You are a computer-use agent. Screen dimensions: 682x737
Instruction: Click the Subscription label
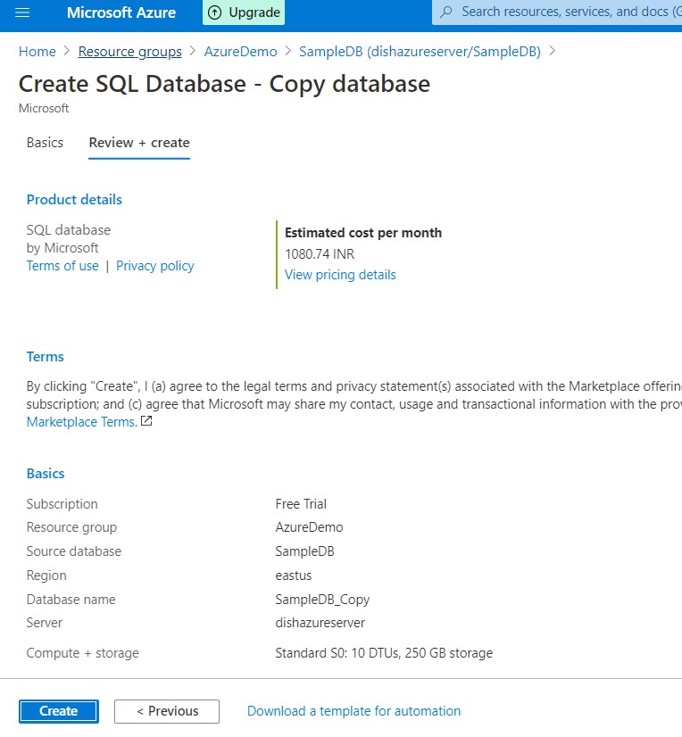pyautogui.click(x=62, y=504)
